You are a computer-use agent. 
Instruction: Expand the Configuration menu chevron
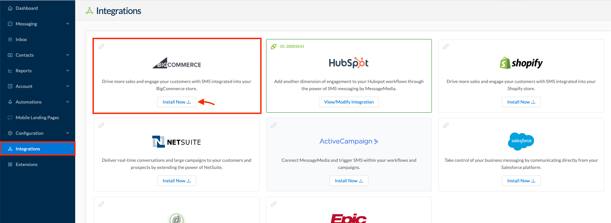point(68,133)
